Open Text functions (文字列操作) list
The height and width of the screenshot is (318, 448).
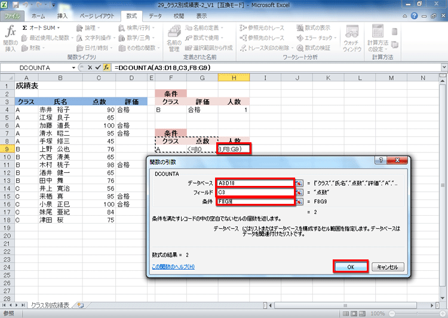pyautogui.click(x=96, y=38)
